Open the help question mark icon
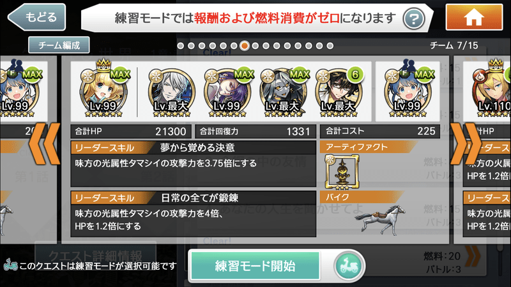The width and height of the screenshot is (511, 287). click(413, 19)
